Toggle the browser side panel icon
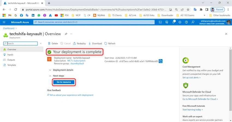The height and width of the screenshot is (122, 232). click(207, 10)
